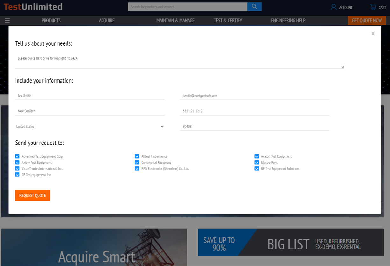Uncheck Alltest Instruments
Image resolution: width=390 pixels, height=266 pixels.
tap(137, 156)
